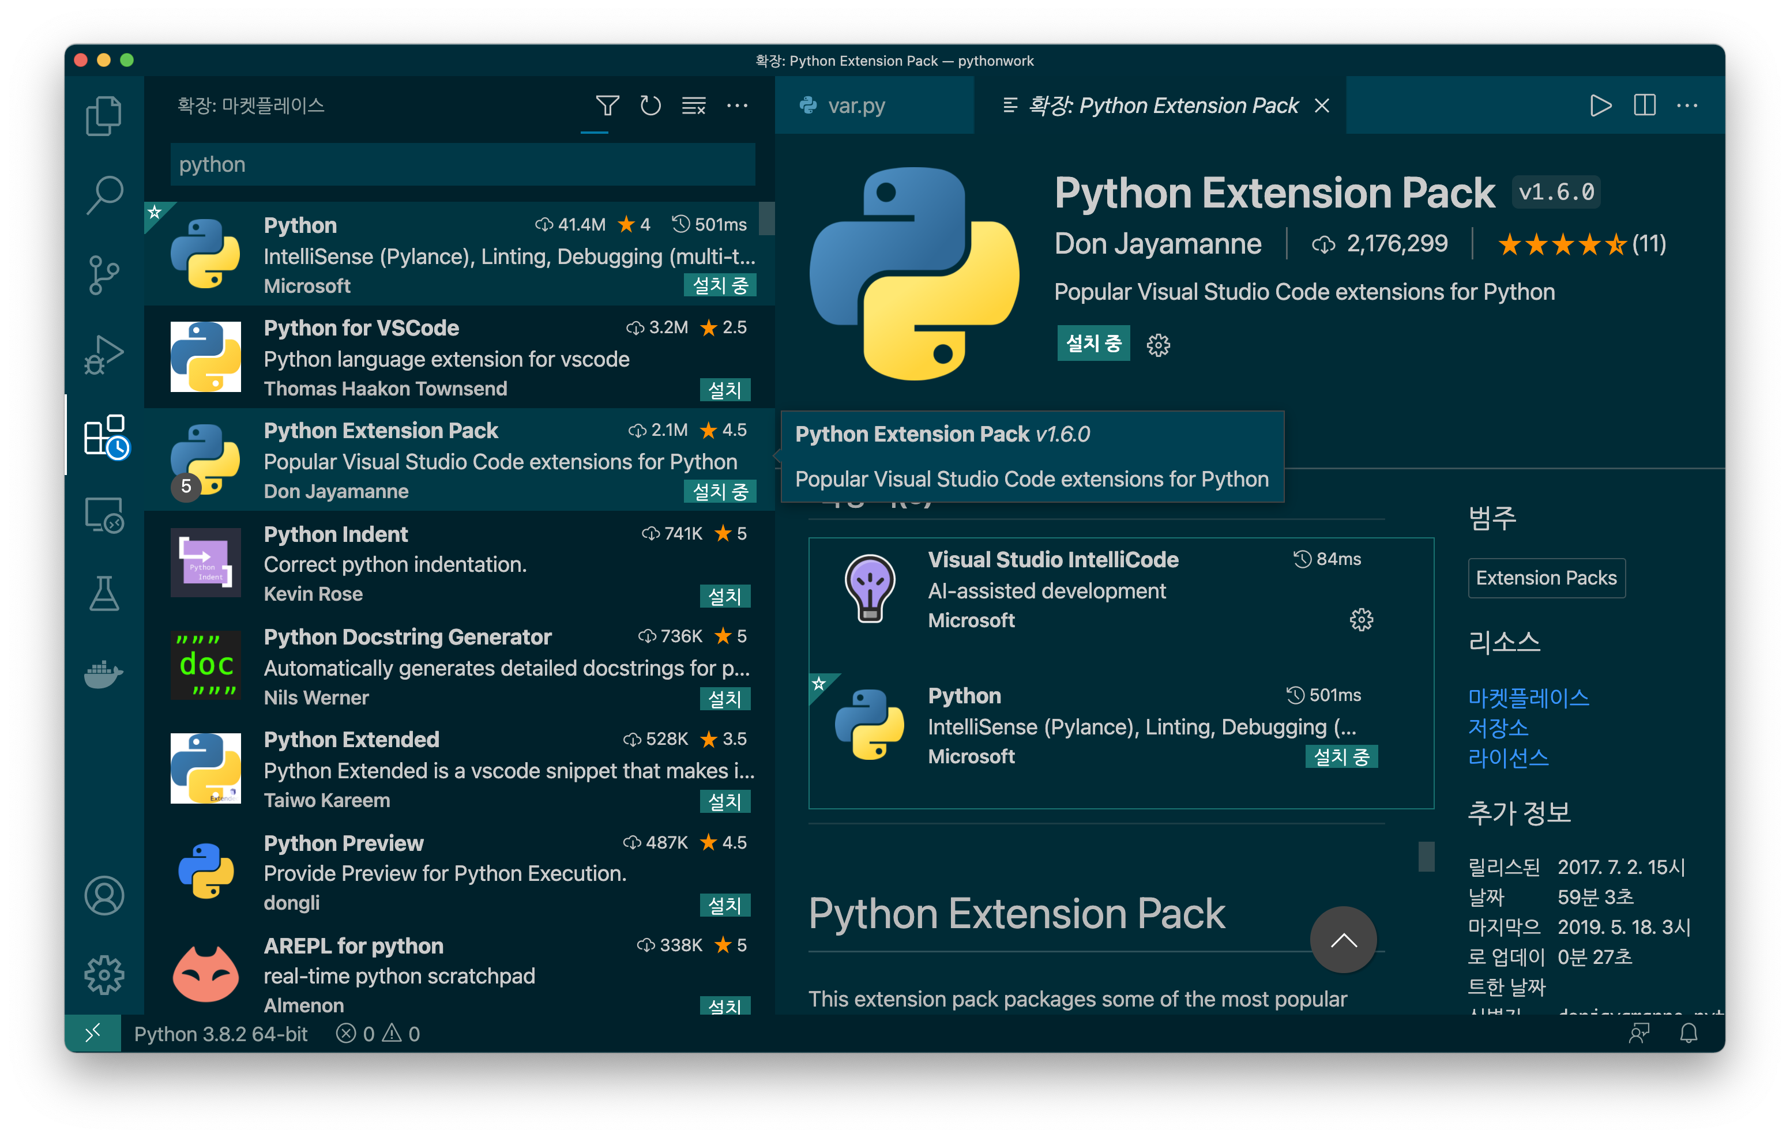Open notifications bell in status bar

pos(1689,1033)
